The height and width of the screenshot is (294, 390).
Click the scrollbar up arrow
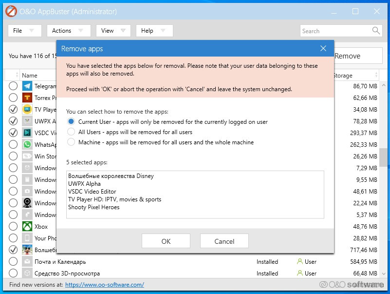pos(384,85)
